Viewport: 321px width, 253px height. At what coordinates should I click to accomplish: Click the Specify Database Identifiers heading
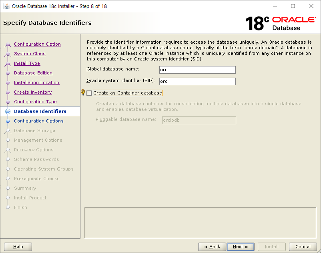tap(47, 23)
